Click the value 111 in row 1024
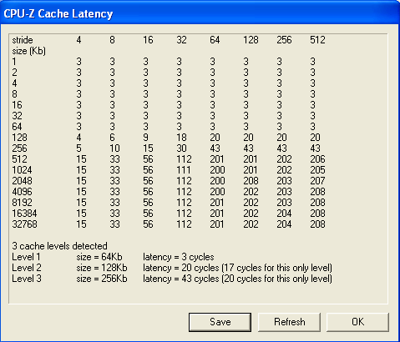Image resolution: width=400 pixels, height=342 pixels. coord(184,170)
